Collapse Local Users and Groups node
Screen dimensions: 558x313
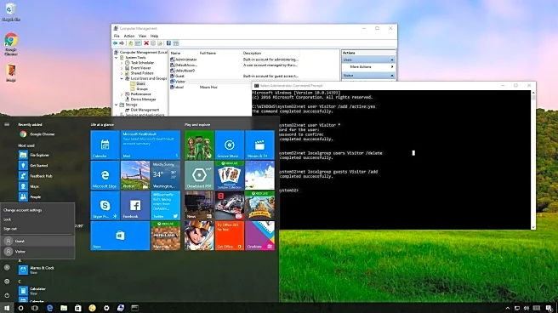(x=122, y=78)
